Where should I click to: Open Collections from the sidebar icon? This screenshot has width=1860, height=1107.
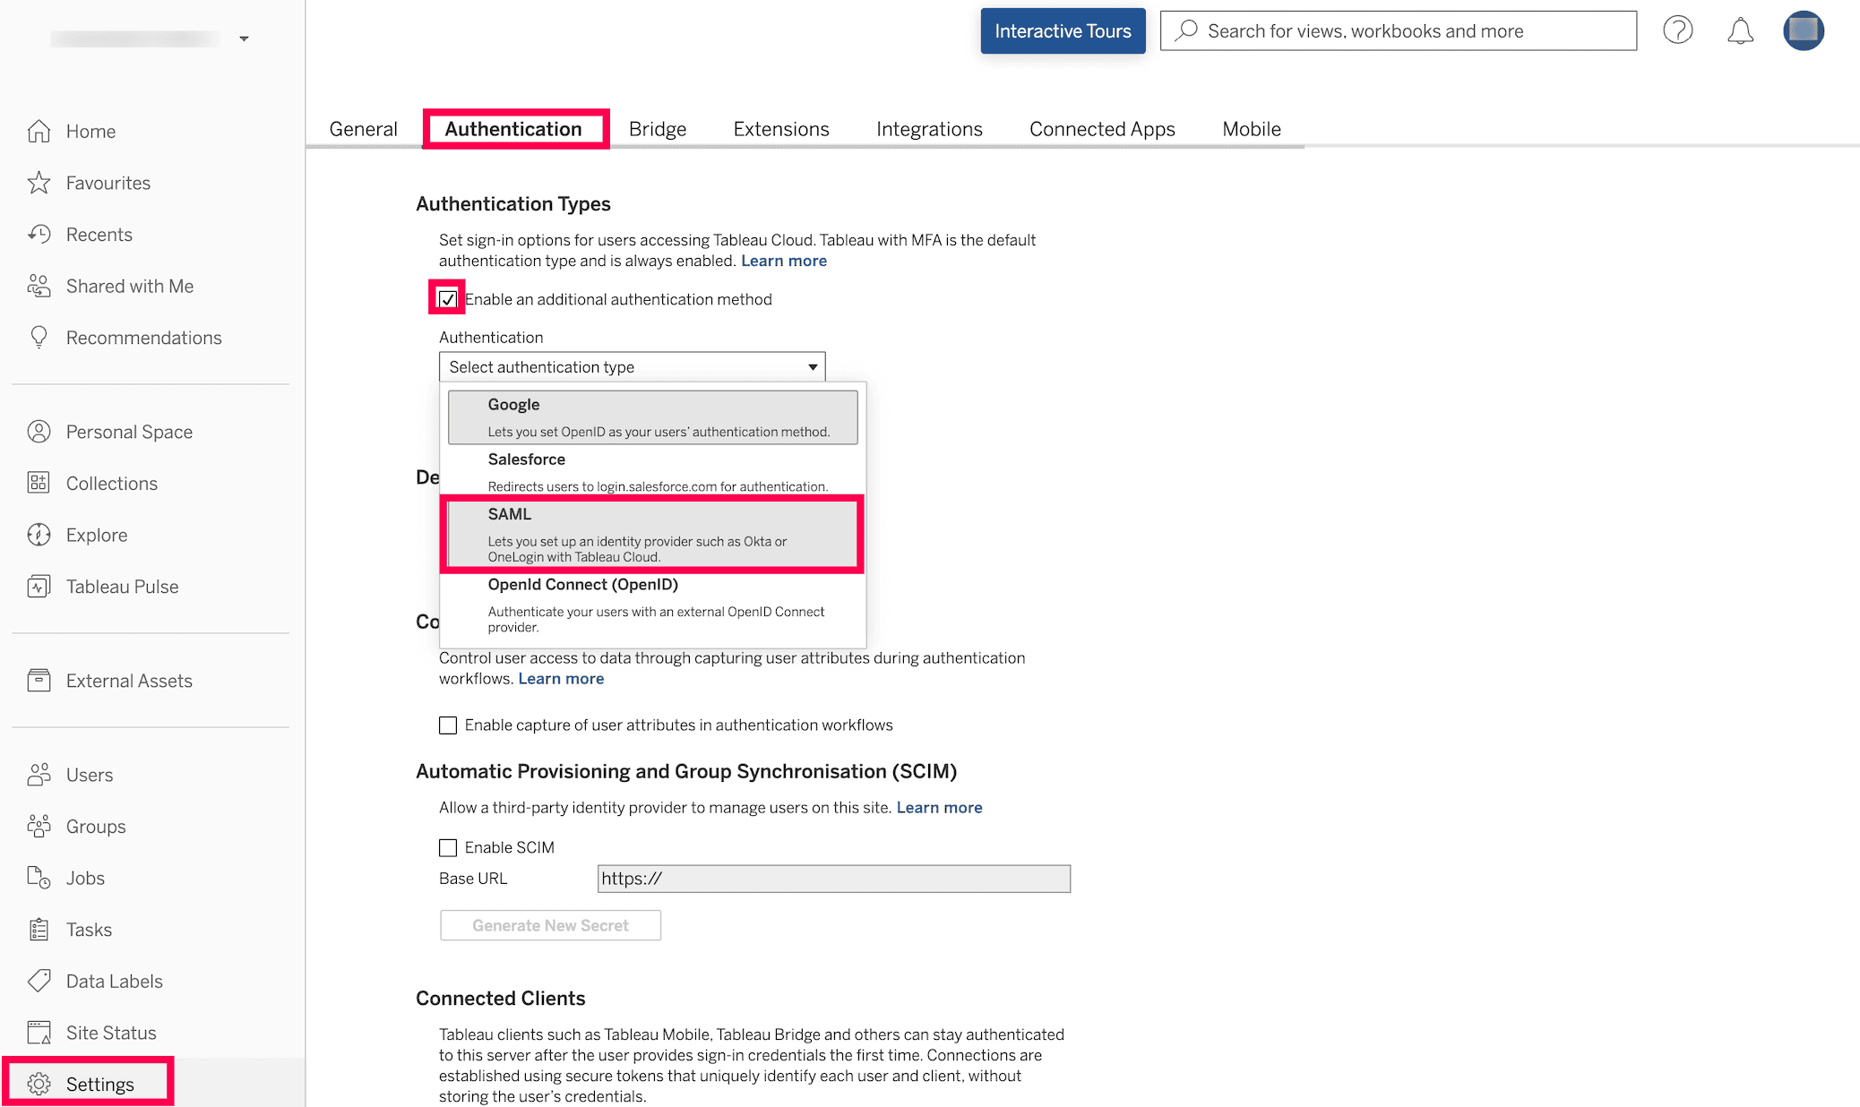click(x=39, y=484)
